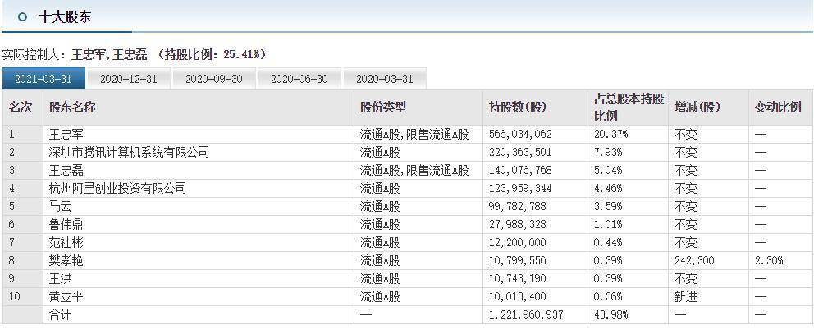Image resolution: width=814 pixels, height=330 pixels.
Task: Click the 3.59% ownership cell
Action: (608, 206)
